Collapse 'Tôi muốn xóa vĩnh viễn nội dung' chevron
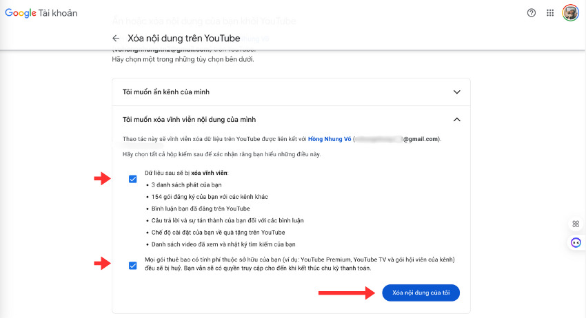 click(456, 120)
